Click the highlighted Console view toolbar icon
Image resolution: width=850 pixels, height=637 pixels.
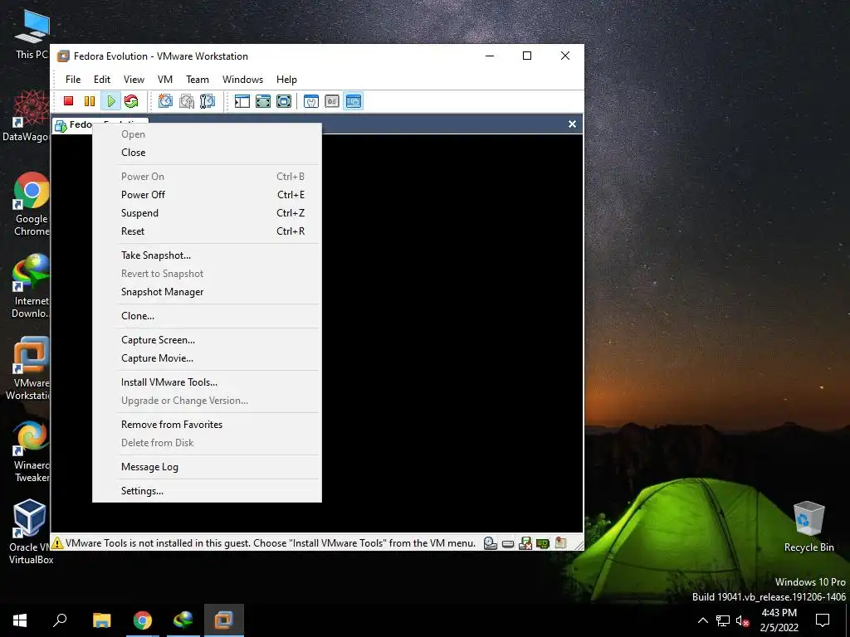(354, 100)
